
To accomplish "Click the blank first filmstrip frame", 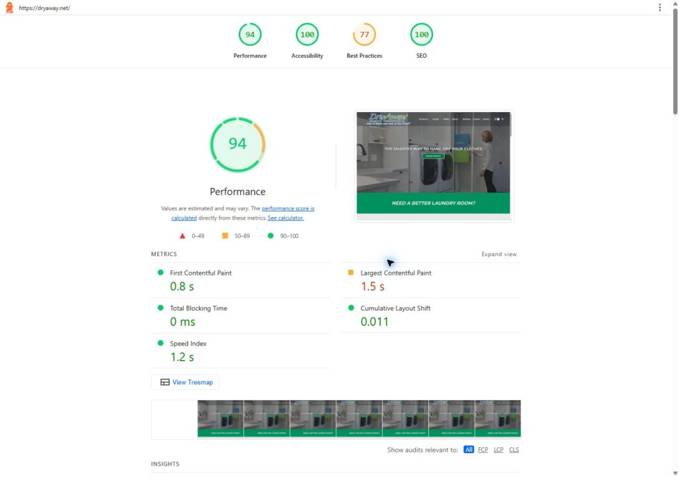I will click(174, 419).
